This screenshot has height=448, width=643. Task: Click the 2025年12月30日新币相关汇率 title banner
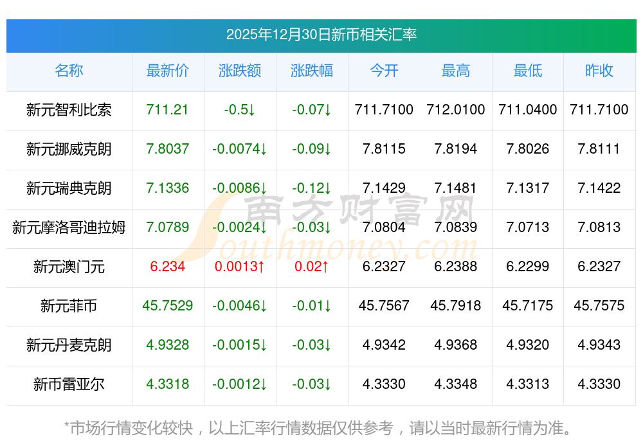coord(321,35)
